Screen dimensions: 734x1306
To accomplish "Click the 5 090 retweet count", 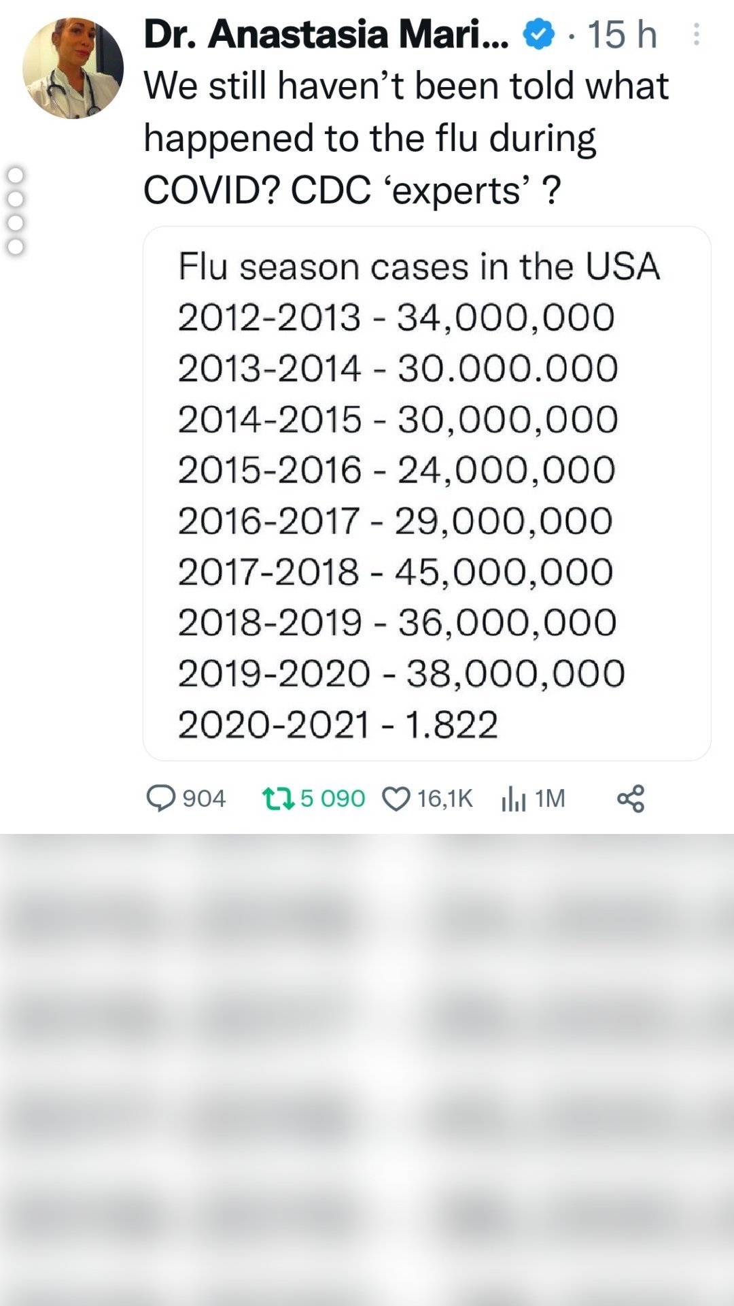I will coord(332,798).
